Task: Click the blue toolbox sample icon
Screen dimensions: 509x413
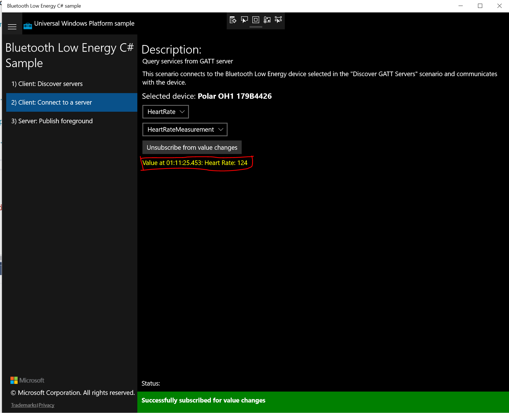Action: 28,26
